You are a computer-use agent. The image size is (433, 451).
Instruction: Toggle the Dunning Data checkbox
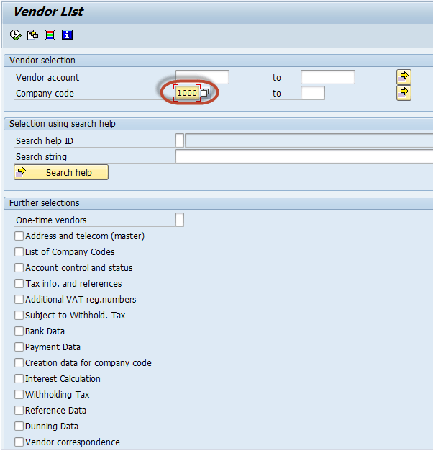tap(19, 427)
